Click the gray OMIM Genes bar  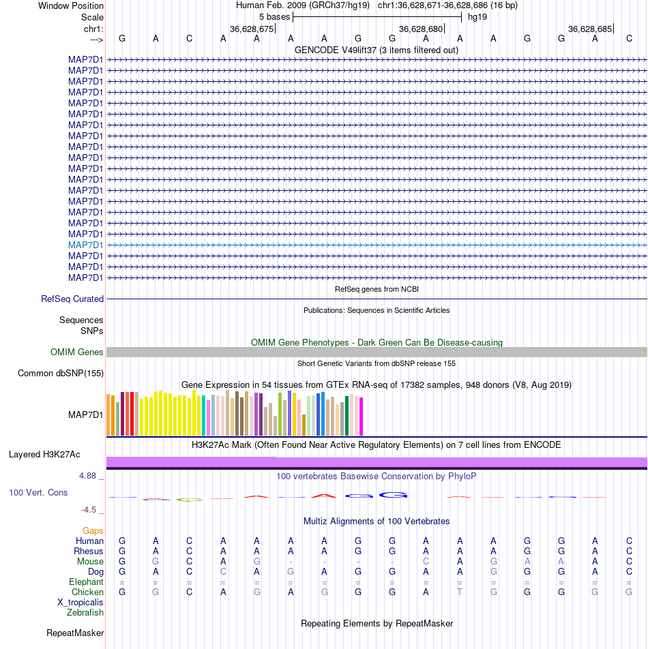[377, 352]
